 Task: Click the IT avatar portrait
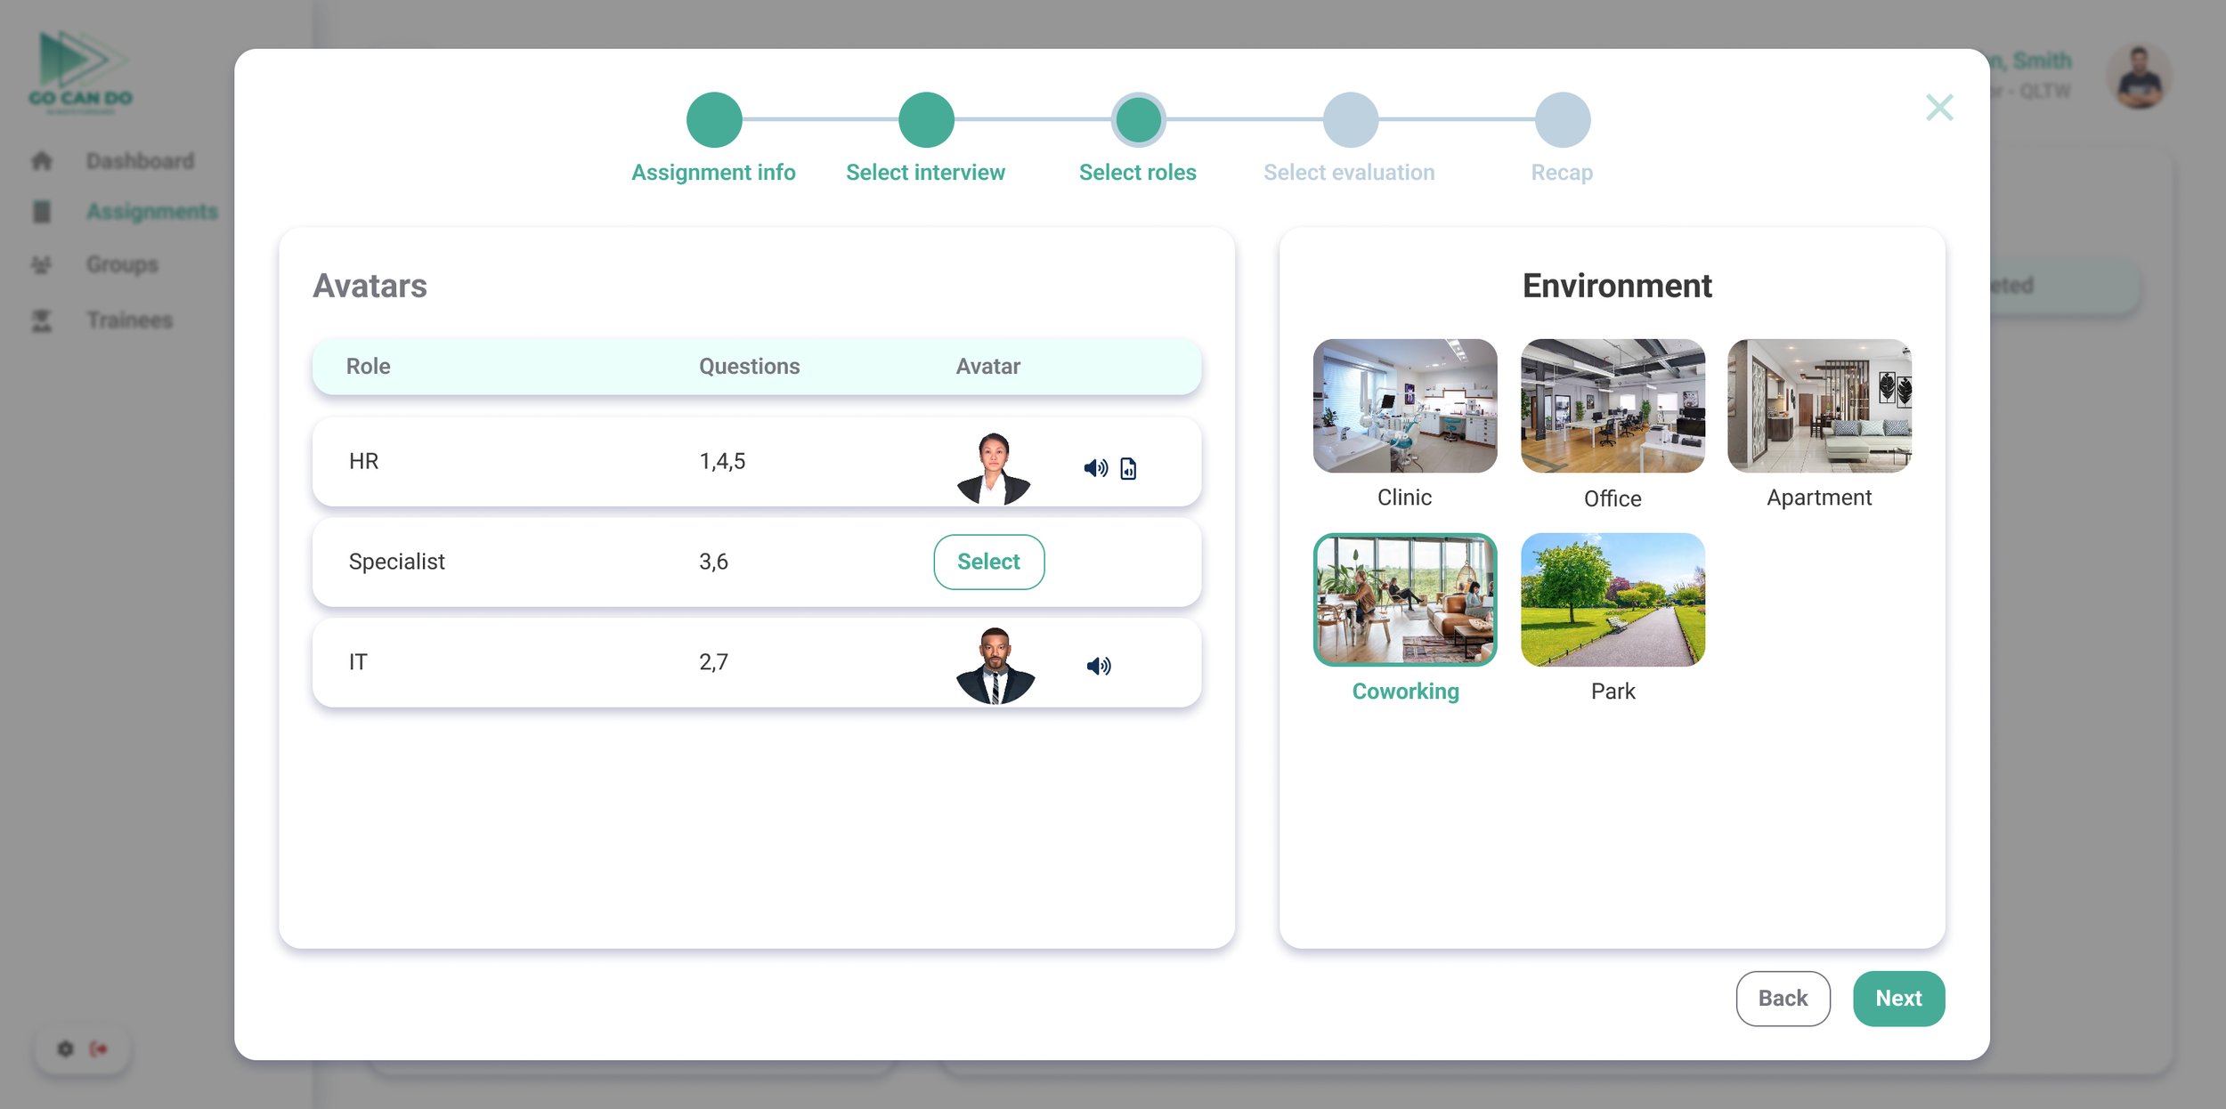995,666
